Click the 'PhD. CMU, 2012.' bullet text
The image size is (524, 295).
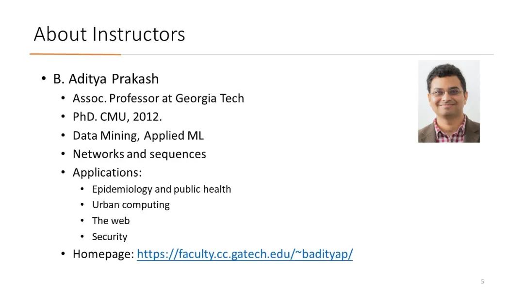click(x=117, y=116)
